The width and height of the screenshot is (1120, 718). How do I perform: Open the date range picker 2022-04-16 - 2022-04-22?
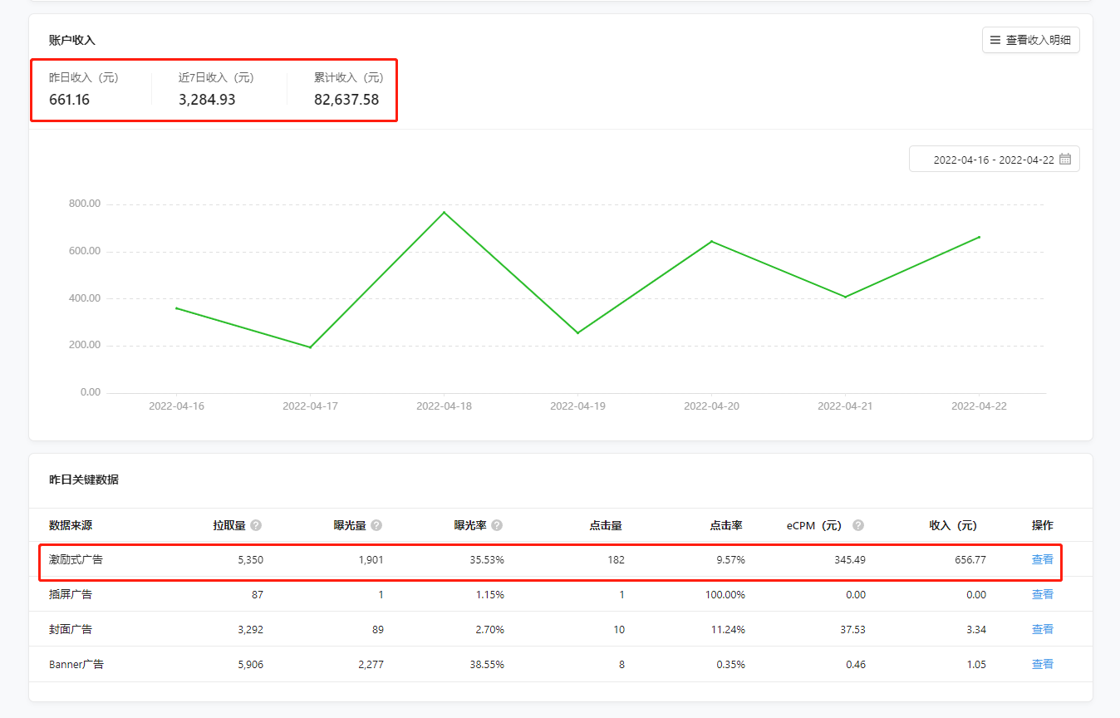pyautogui.click(x=995, y=160)
